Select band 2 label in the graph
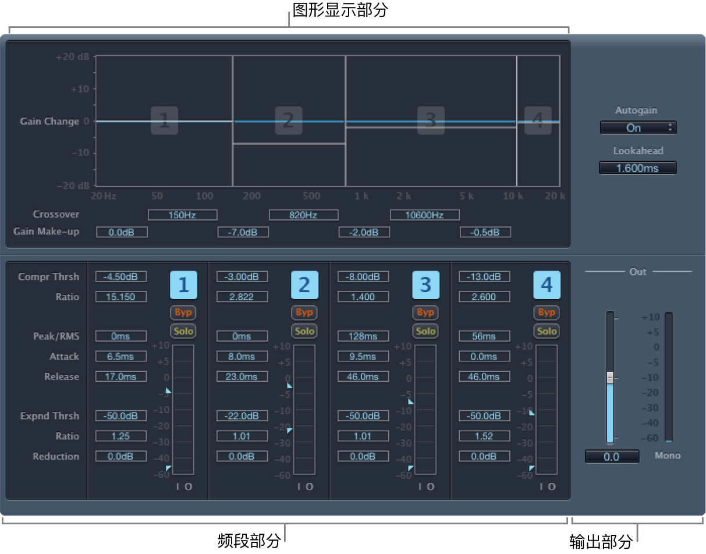Viewport: 706px width, 554px height. point(289,120)
